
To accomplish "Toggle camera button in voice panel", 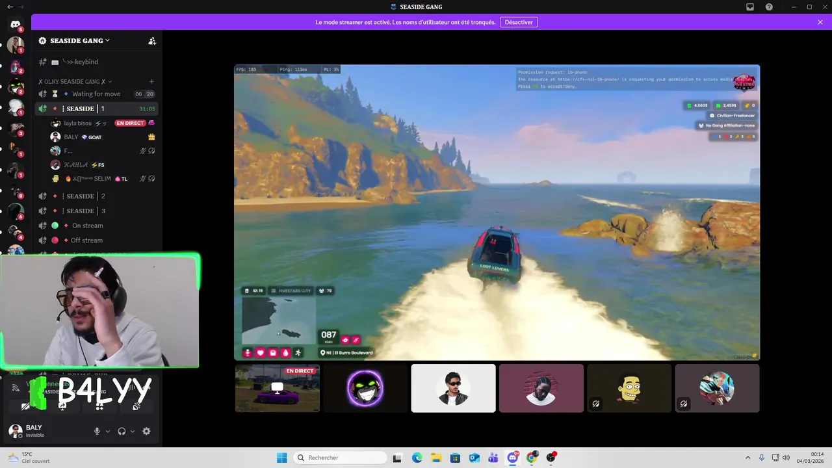I will click(x=26, y=406).
